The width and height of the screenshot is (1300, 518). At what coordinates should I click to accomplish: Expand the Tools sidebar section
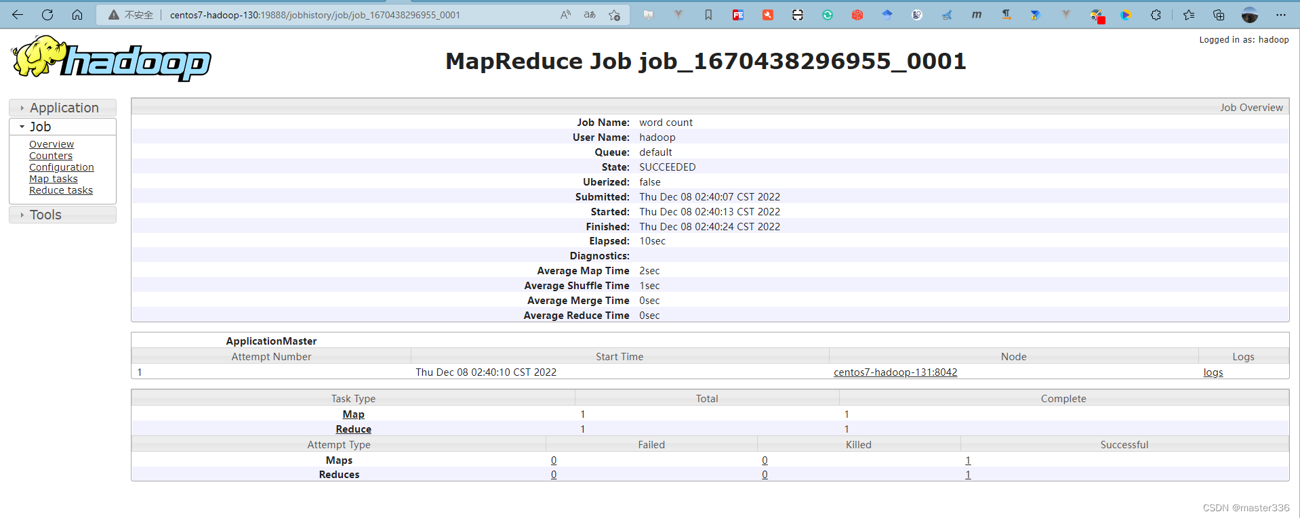[x=62, y=215]
